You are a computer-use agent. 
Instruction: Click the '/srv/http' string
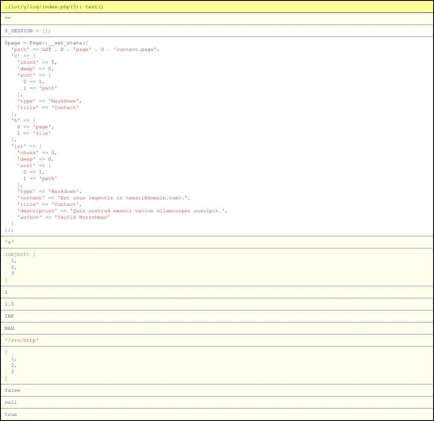pos(22,340)
